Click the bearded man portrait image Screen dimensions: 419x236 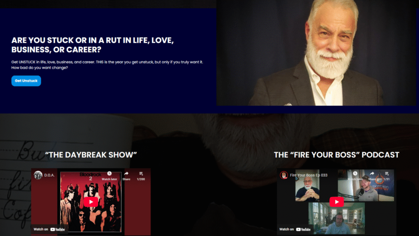pyautogui.click(x=316, y=53)
